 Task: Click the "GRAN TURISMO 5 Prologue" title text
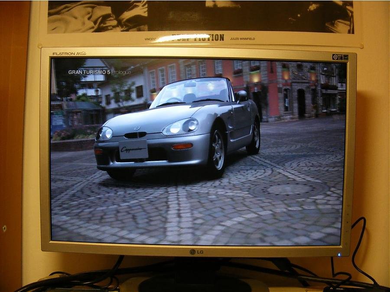100,72
